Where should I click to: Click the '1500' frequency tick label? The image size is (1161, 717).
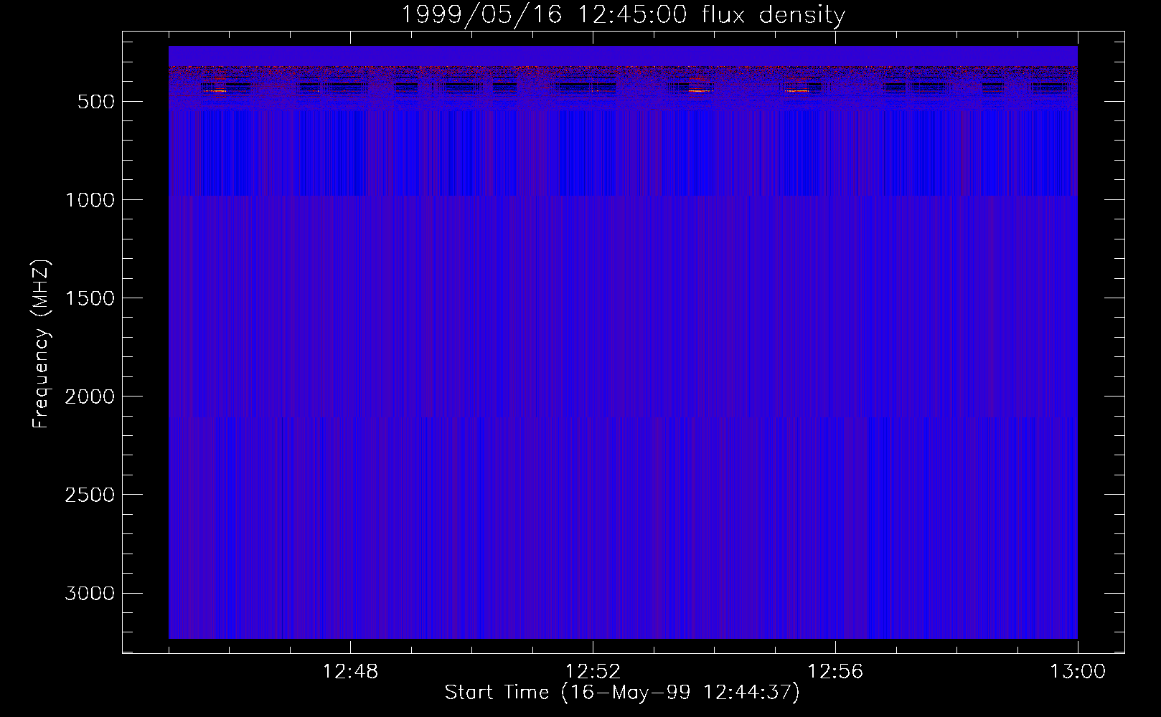coord(90,298)
